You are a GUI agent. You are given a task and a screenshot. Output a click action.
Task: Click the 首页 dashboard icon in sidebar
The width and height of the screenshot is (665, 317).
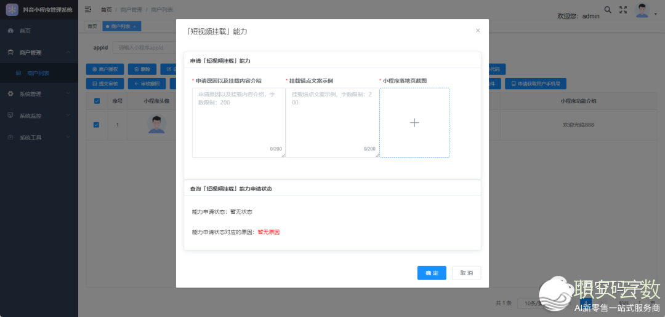pos(10,31)
